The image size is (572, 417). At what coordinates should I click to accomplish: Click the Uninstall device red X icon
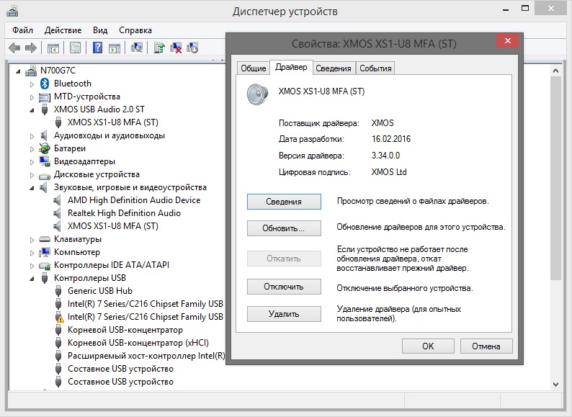click(176, 48)
